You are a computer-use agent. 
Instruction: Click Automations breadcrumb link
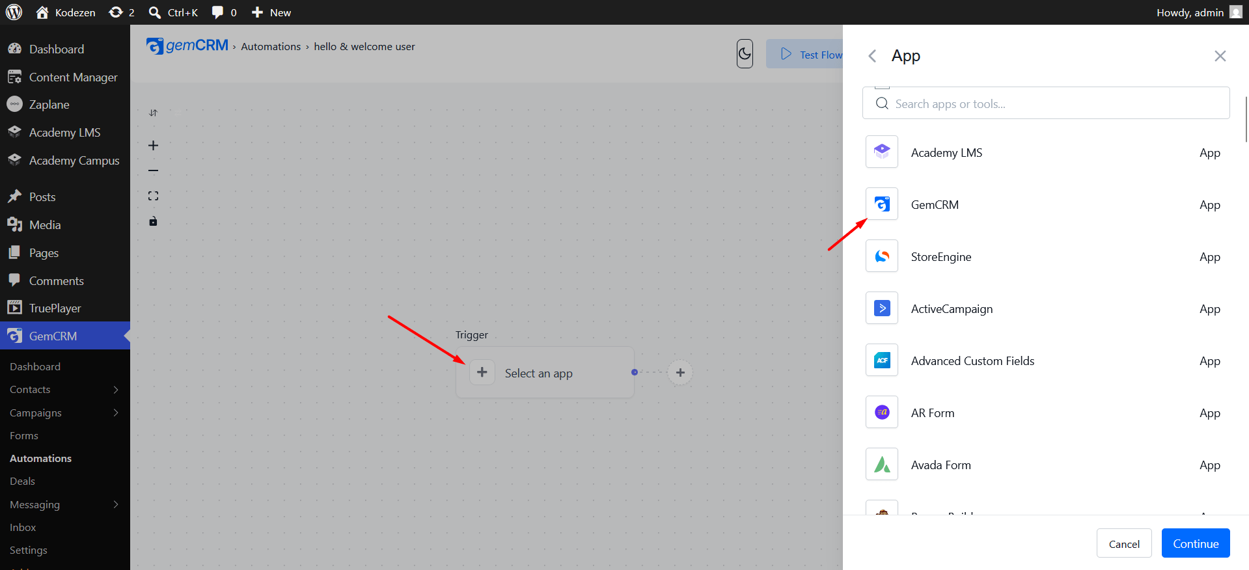click(271, 46)
